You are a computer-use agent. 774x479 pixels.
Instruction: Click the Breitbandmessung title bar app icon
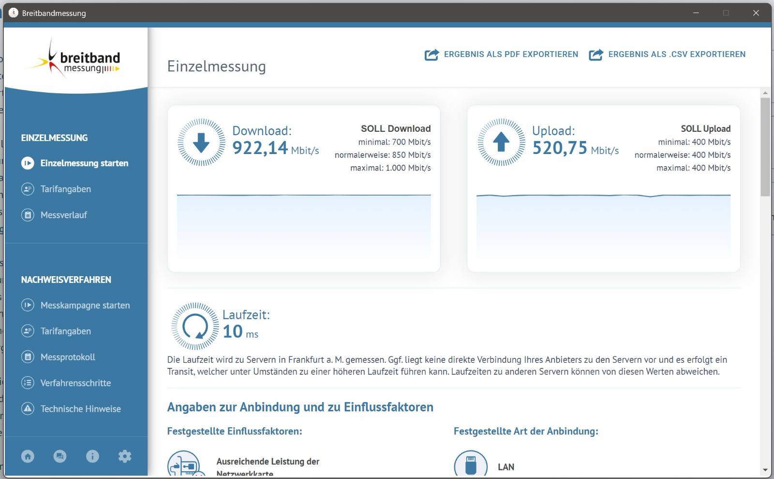click(14, 13)
